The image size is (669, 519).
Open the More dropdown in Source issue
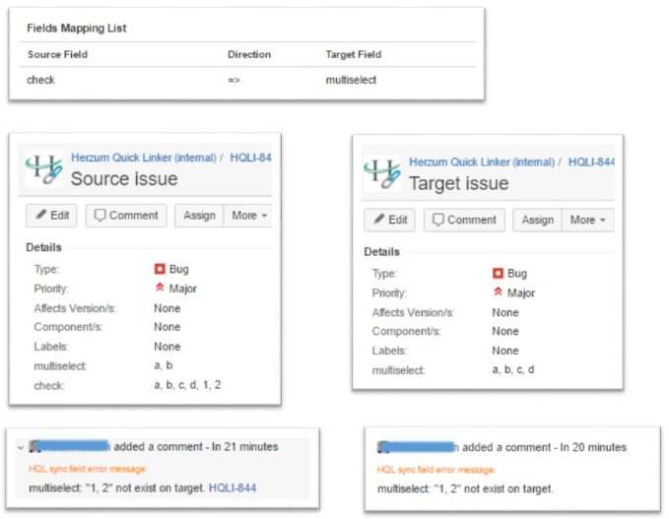[247, 216]
